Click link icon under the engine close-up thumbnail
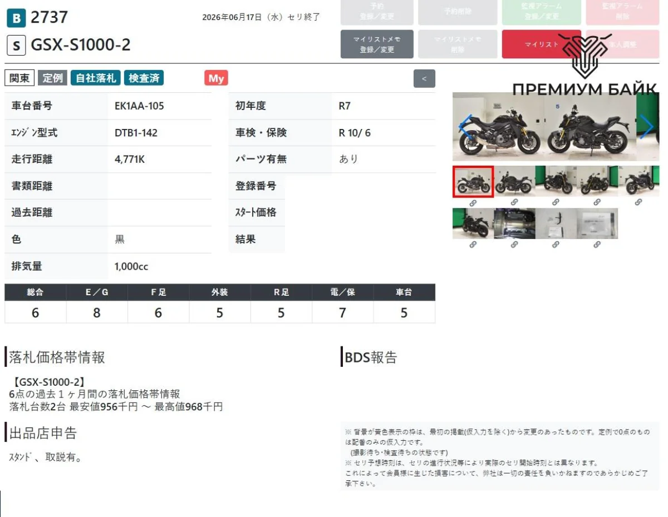 pos(514,245)
